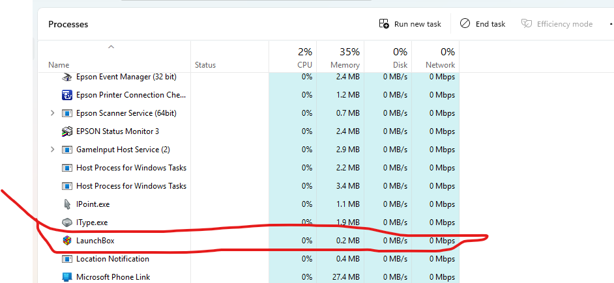This screenshot has height=283, width=614.
Task: Click the End task button
Action: pos(482,24)
